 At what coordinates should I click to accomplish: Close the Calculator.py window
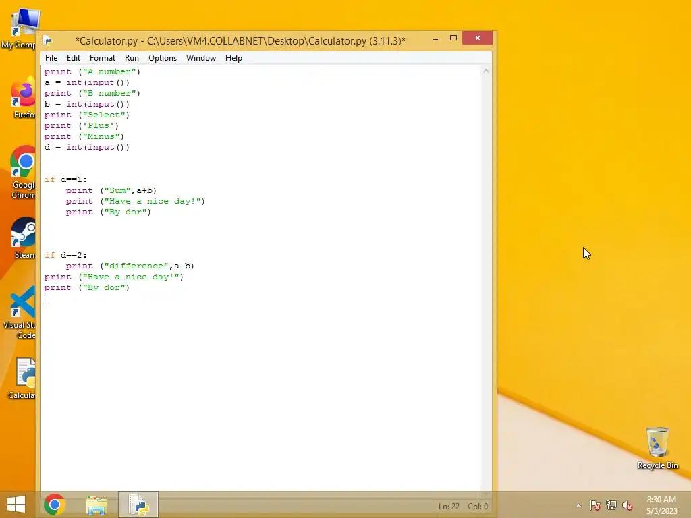point(477,38)
